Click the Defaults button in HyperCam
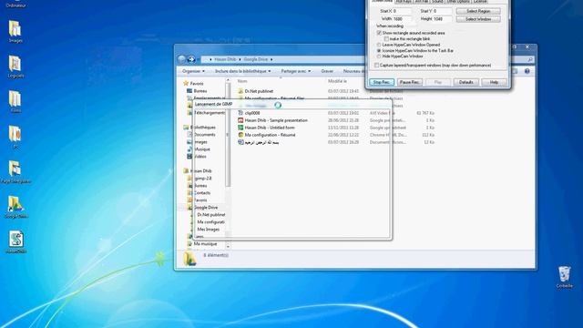 (465, 82)
